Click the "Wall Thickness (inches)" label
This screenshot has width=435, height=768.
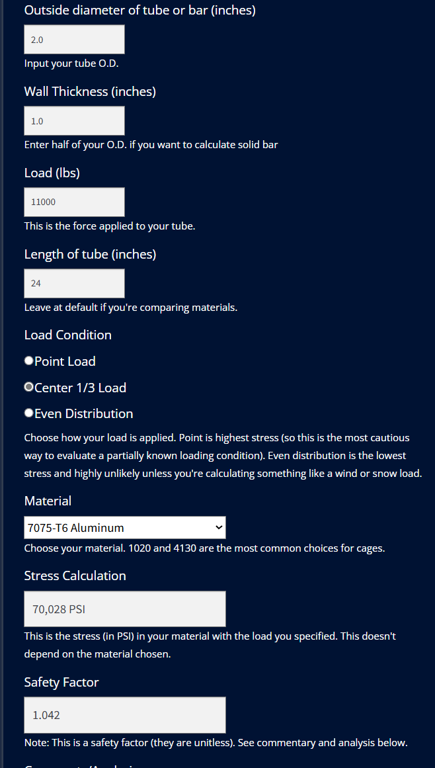[x=90, y=92]
